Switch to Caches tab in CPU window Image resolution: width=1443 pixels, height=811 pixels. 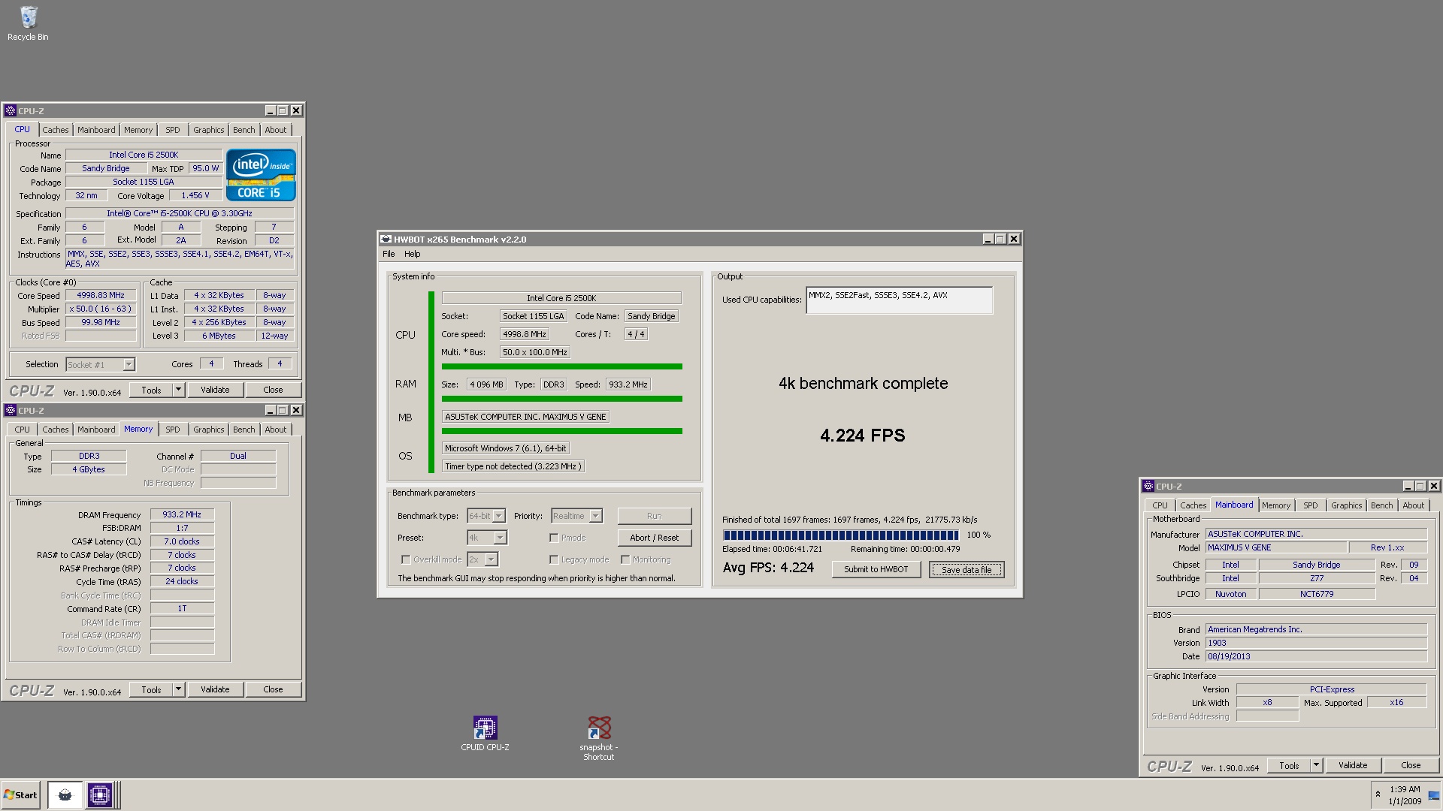(x=56, y=130)
